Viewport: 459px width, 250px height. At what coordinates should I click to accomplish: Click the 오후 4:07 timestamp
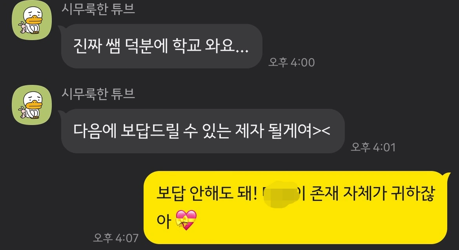116,238
